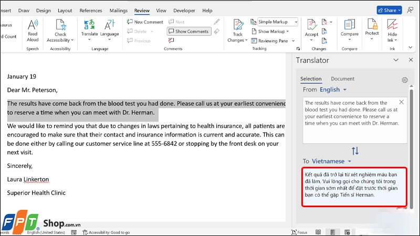Image resolution: width=420 pixels, height=236 pixels.
Task: Click Accessibility: Good to go status
Action: click(106, 232)
